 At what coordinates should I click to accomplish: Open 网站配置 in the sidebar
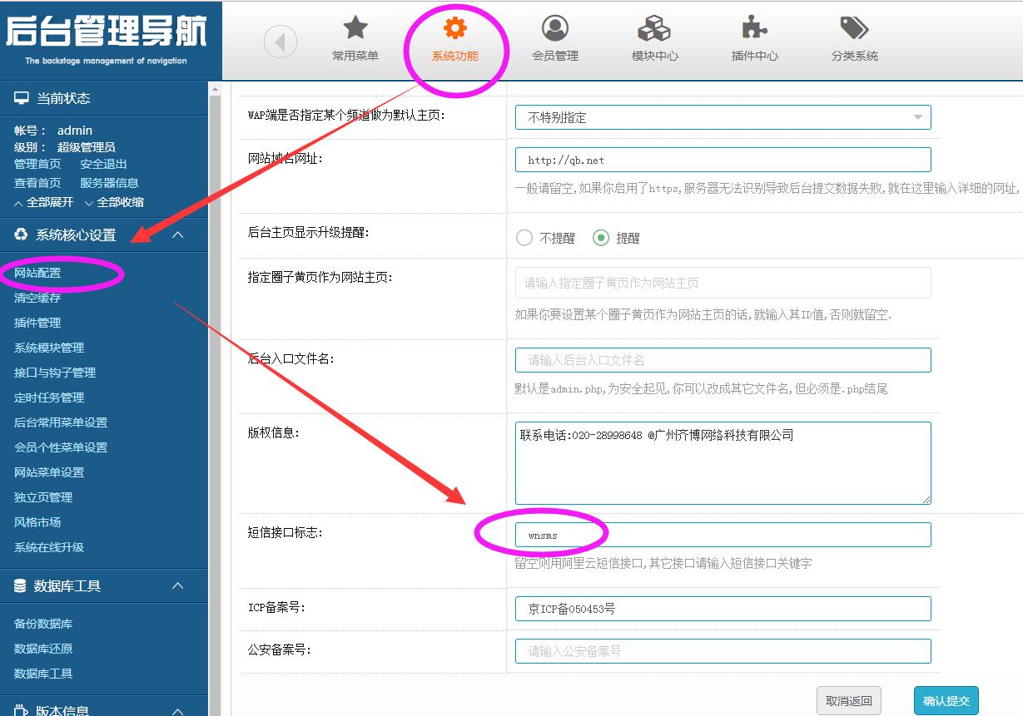coord(37,273)
